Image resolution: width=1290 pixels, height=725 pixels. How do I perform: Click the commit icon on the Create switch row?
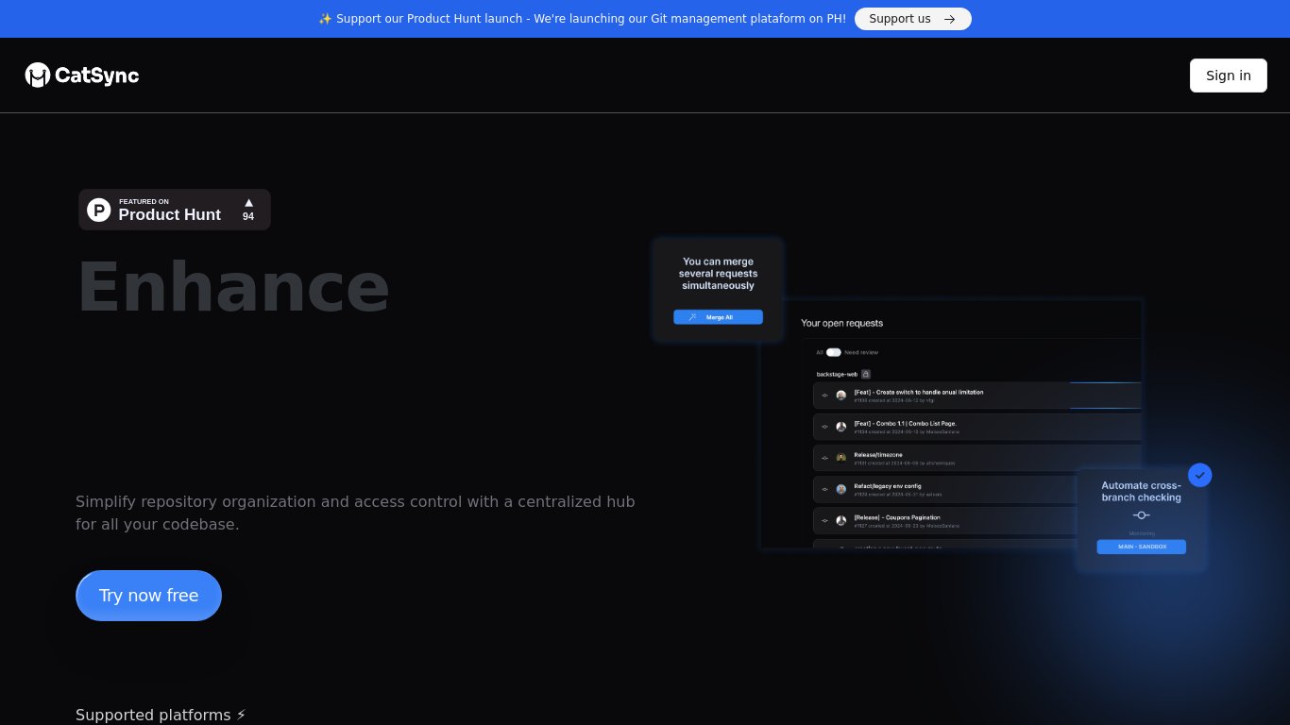pyautogui.click(x=824, y=396)
